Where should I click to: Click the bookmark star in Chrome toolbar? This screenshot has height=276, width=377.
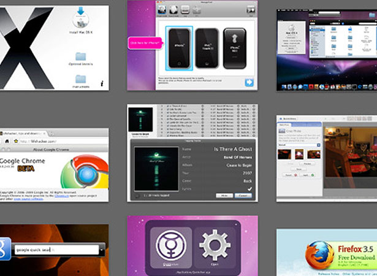(x=16, y=141)
